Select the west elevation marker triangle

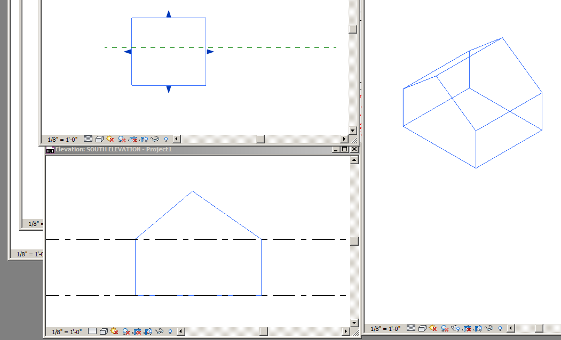click(128, 52)
